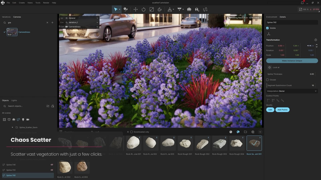This screenshot has width=321, height=180.
Task: Switch to the Lights tab
Action: click(x=14, y=101)
